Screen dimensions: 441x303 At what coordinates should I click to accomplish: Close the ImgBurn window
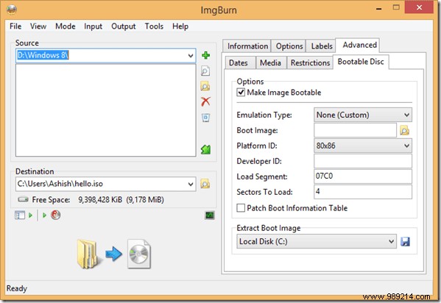[x=419, y=7]
